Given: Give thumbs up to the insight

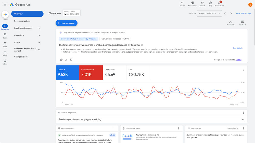Looking at the screenshot, I should click(61, 60).
